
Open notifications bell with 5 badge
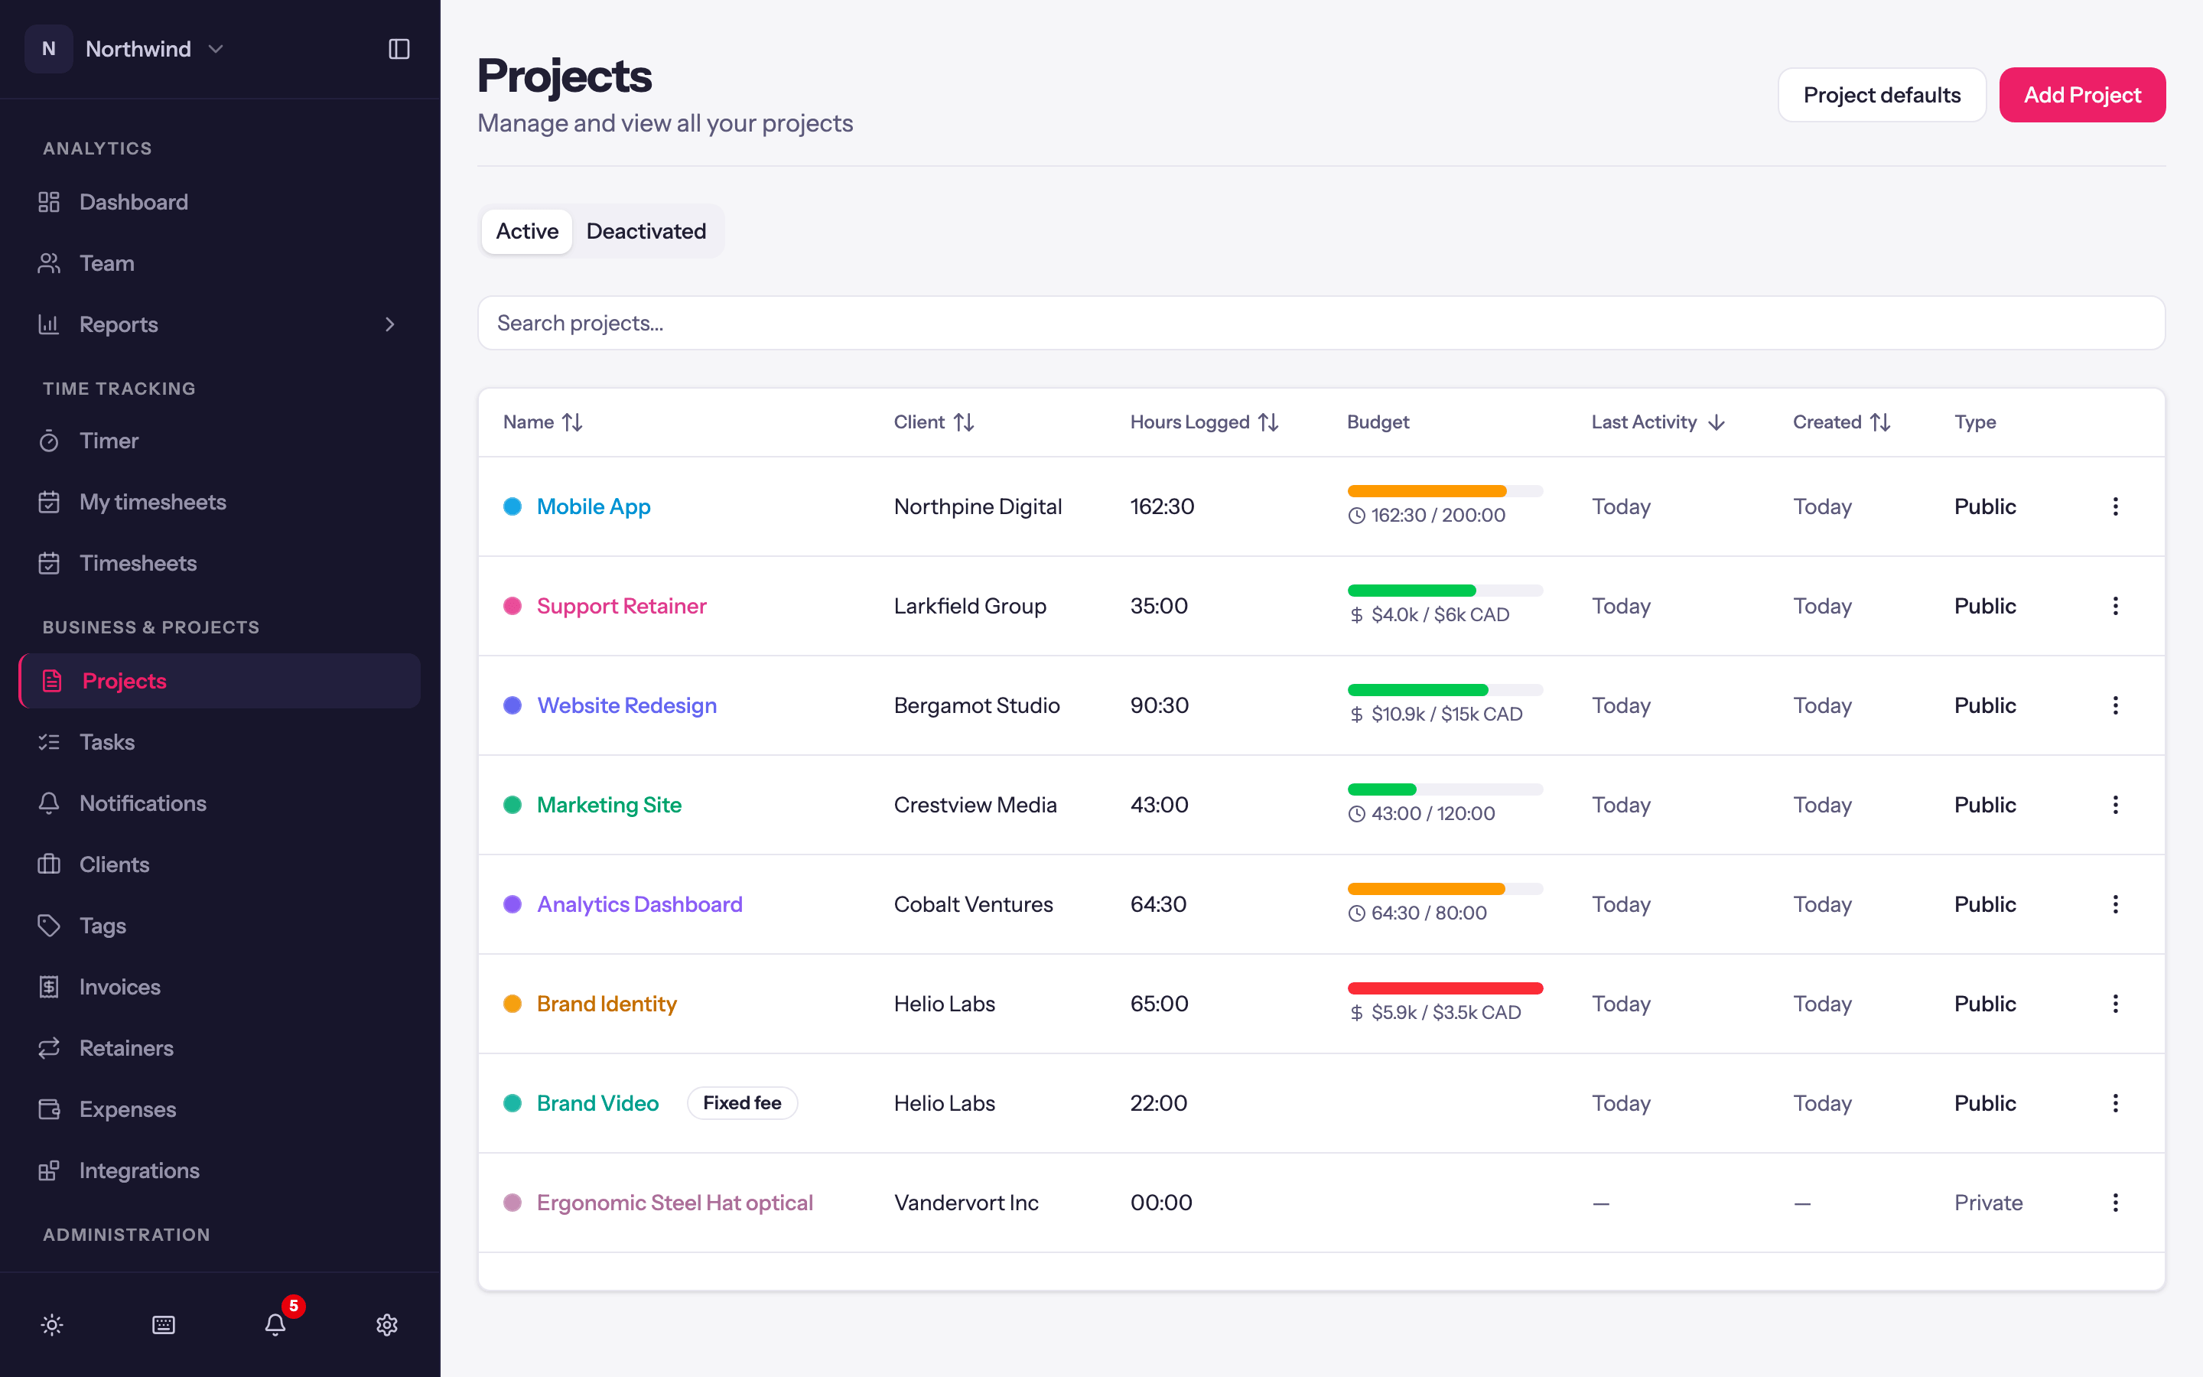tap(276, 1324)
